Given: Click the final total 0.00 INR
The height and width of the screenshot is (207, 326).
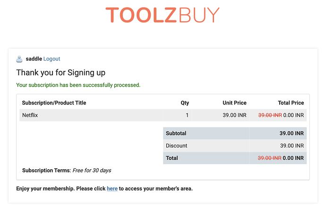Looking at the screenshot, I should [x=293, y=158].
